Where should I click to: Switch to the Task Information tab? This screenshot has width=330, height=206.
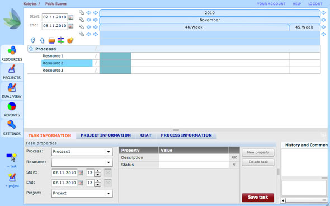click(50, 135)
